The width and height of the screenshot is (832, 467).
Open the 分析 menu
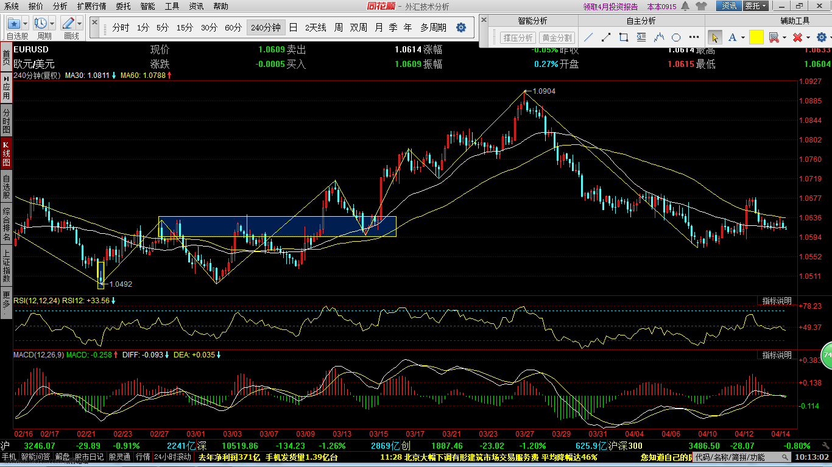coord(60,6)
